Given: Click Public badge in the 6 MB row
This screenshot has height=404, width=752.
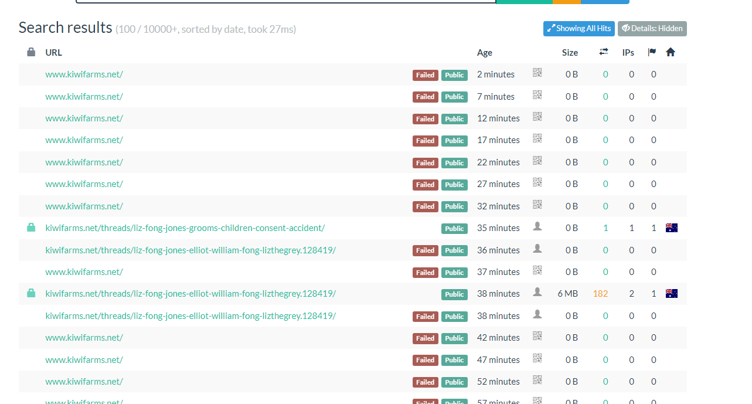Looking at the screenshot, I should pyautogui.click(x=454, y=294).
